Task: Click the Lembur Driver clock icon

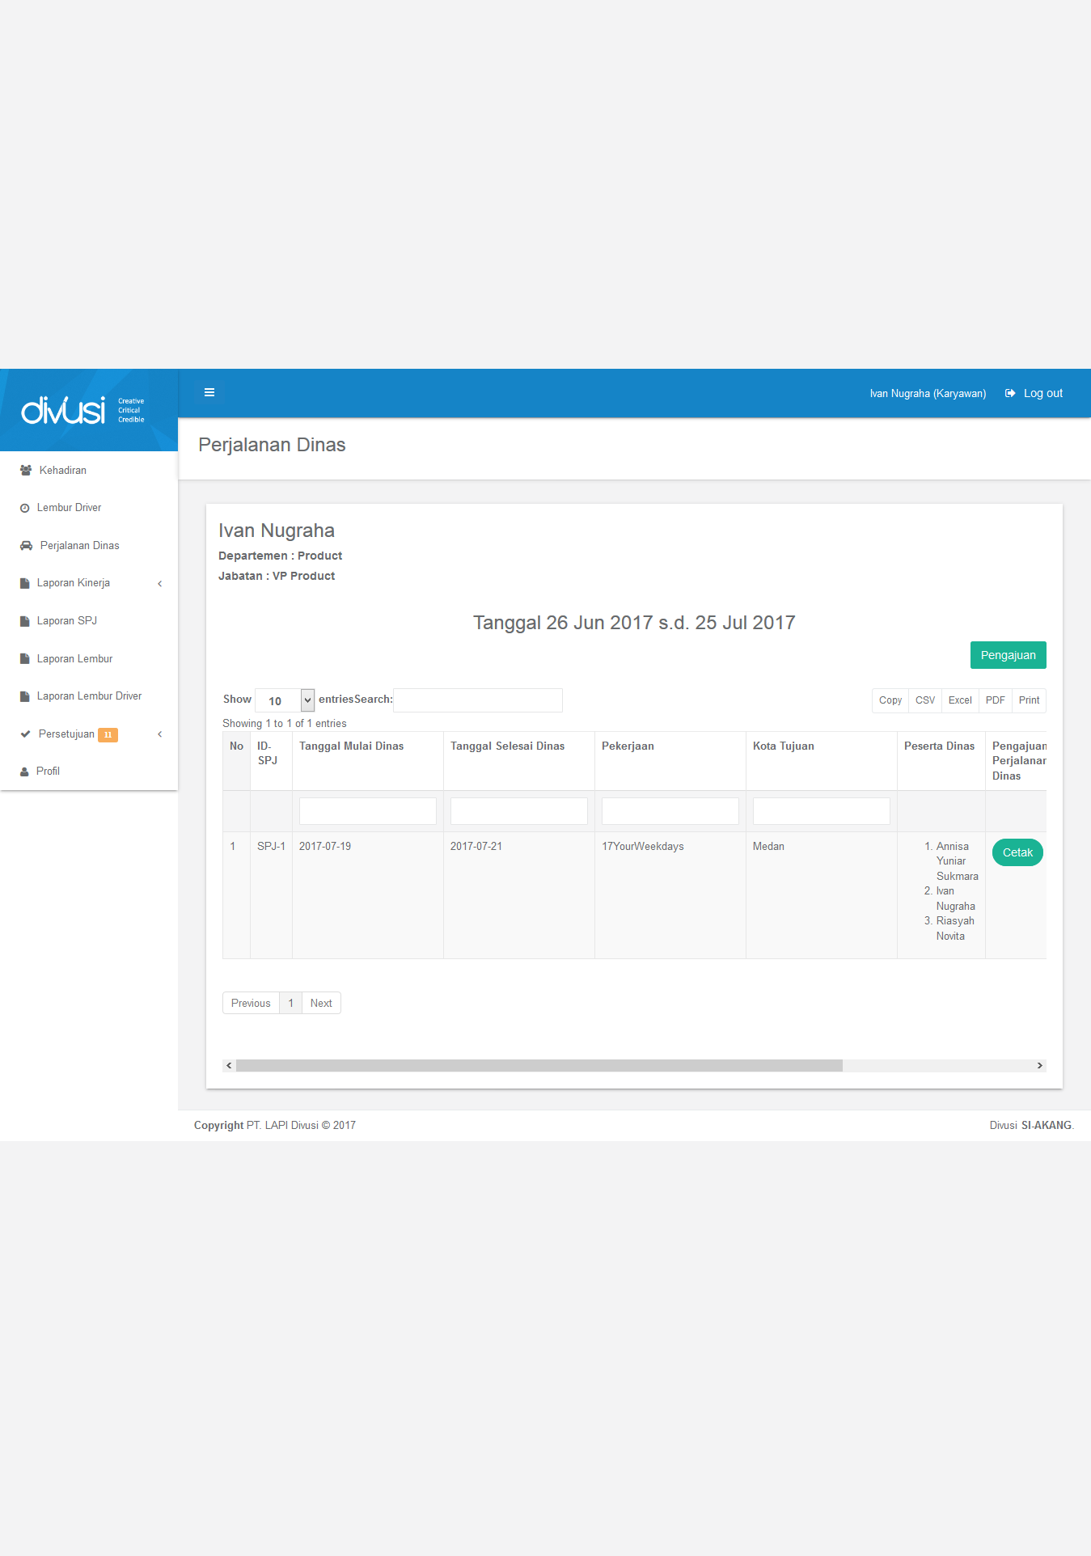Action: [x=25, y=509]
